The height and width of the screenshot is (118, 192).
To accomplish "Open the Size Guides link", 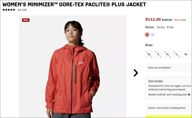I will pos(155,81).
